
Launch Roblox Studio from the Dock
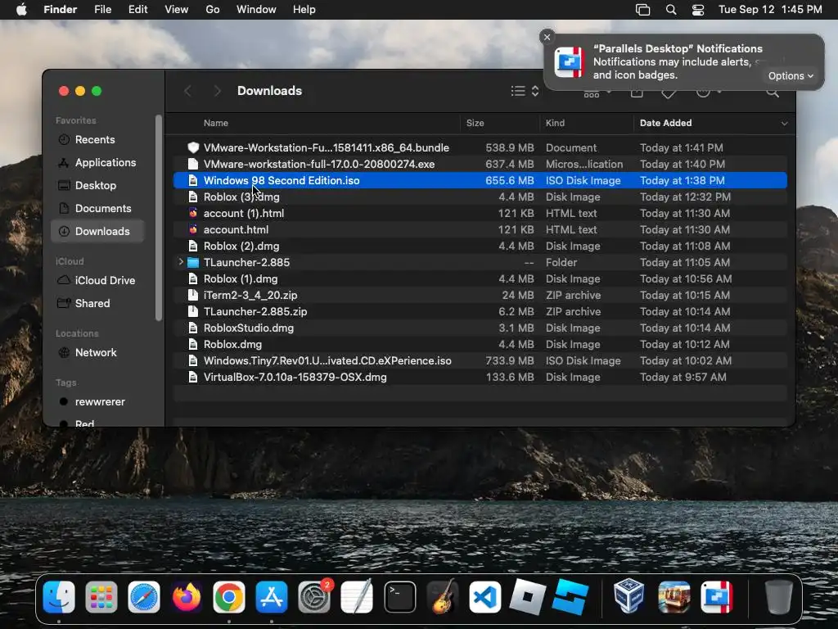(570, 596)
